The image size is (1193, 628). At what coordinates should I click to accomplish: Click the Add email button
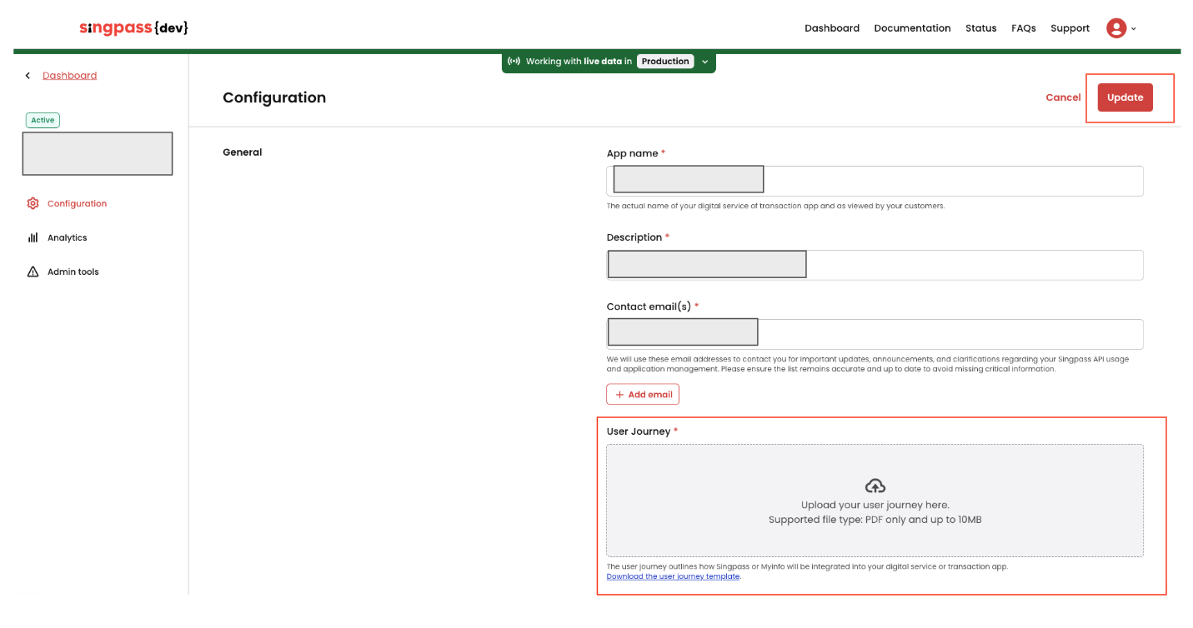[x=643, y=394]
